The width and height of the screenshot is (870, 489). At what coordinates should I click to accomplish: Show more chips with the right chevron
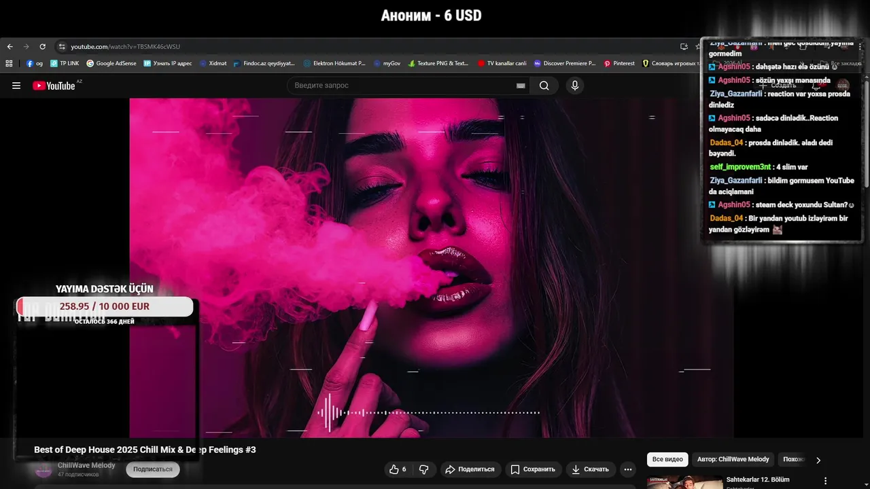[x=818, y=460]
